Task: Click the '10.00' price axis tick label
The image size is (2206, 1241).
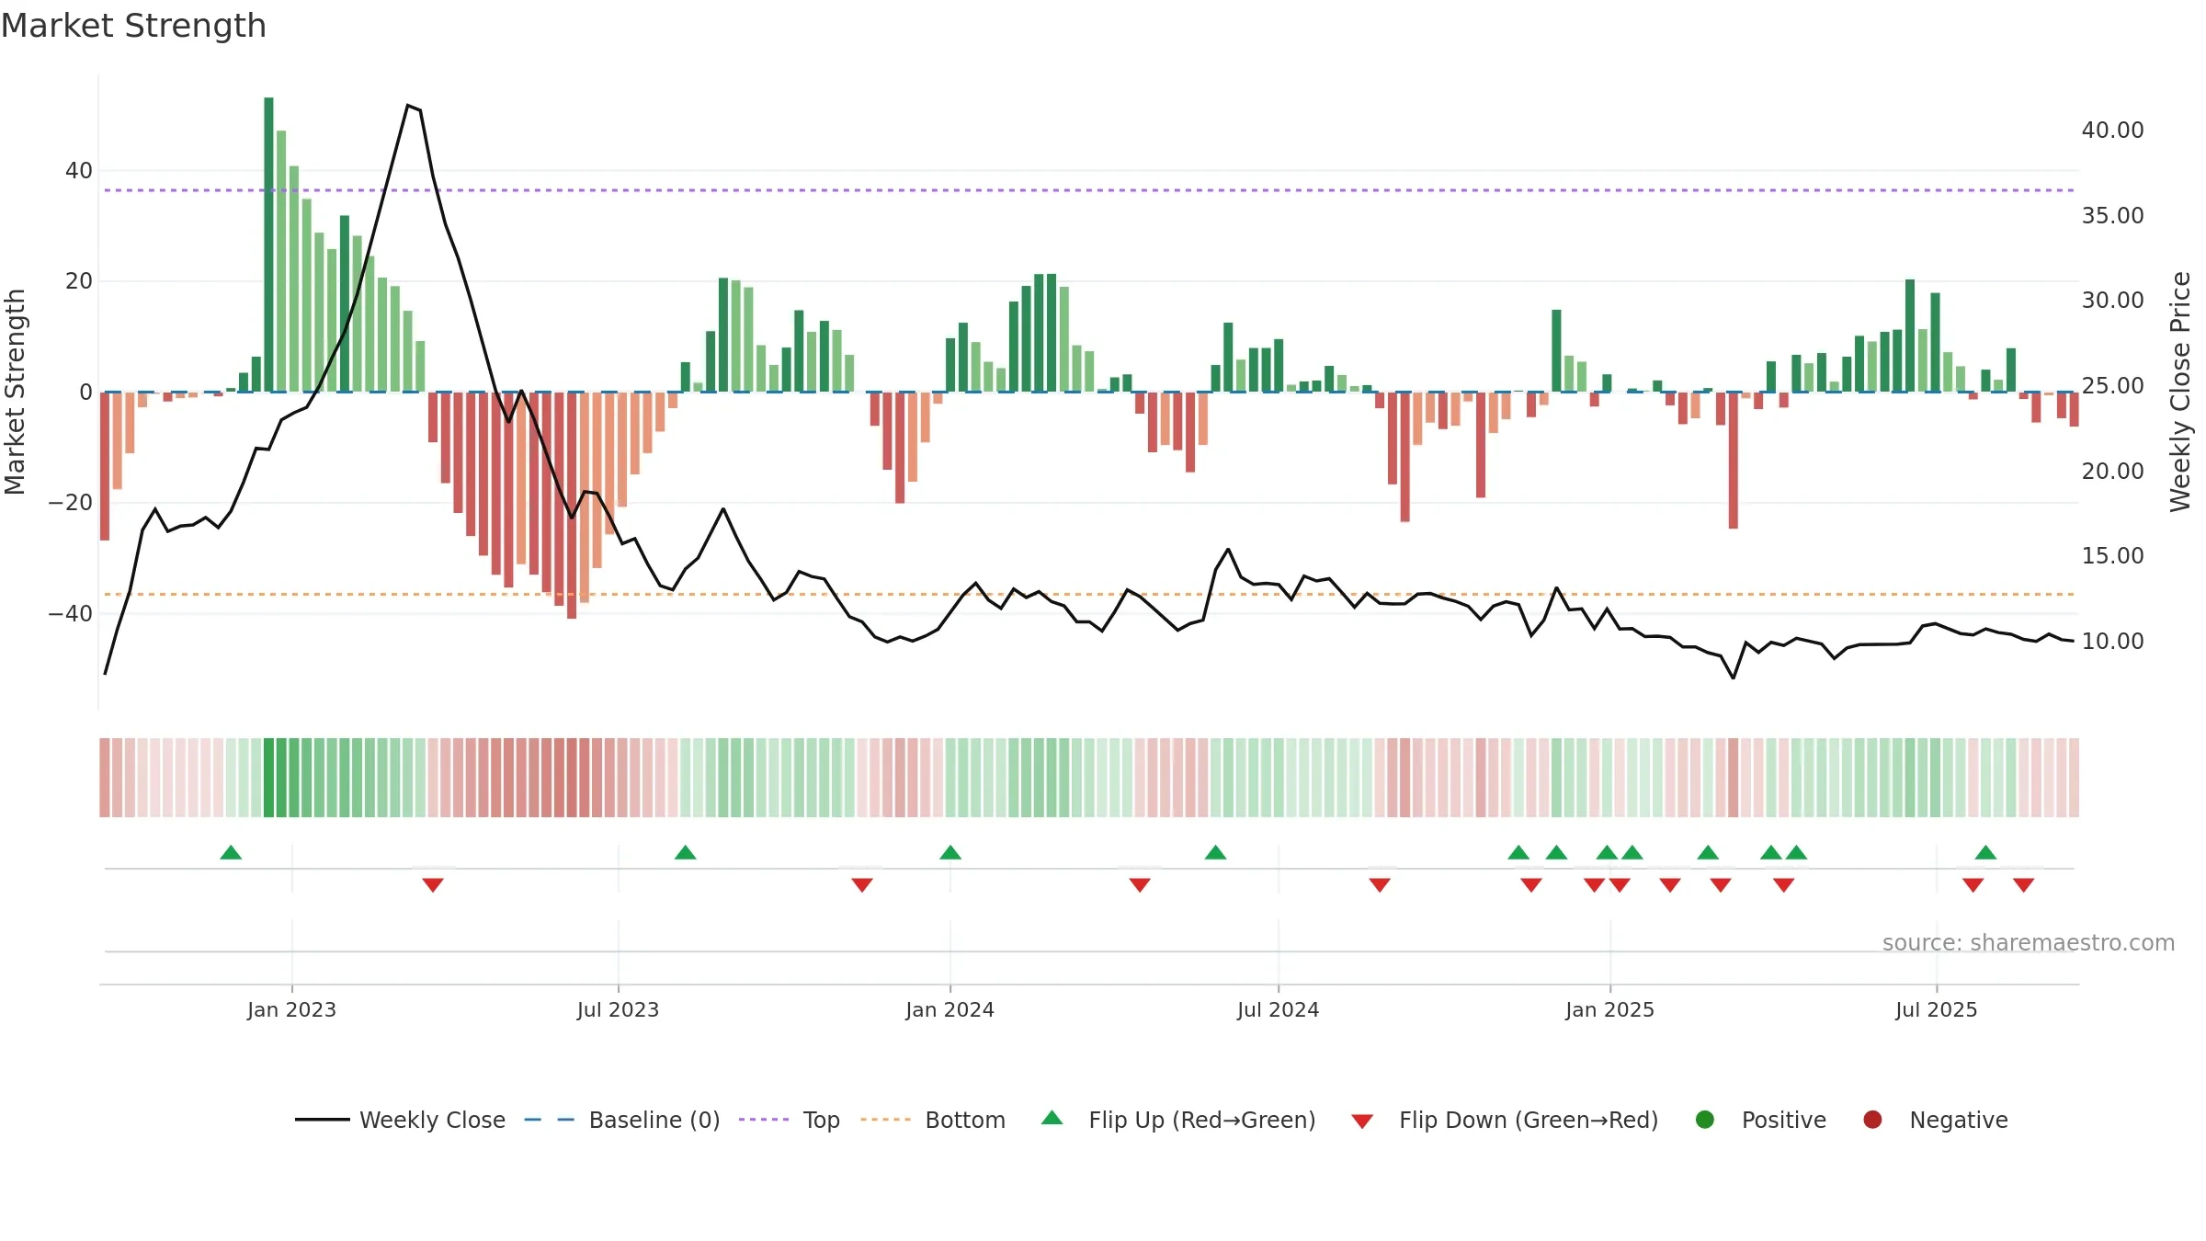Action: point(2112,642)
